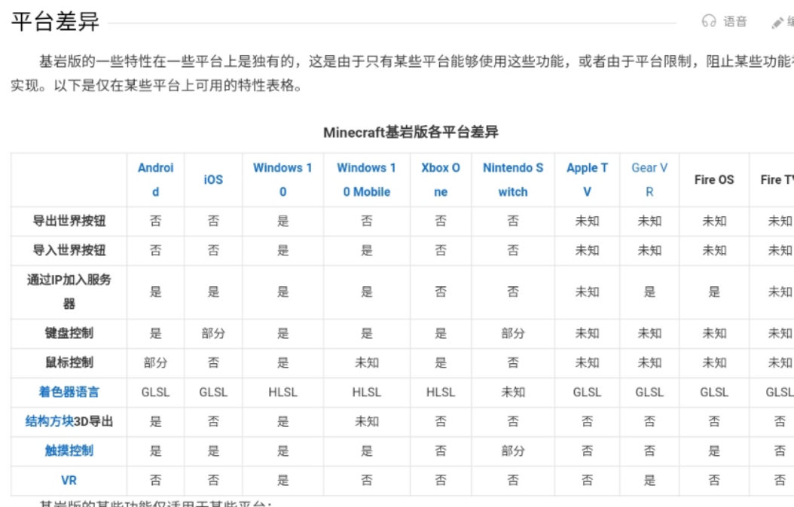The image size is (794, 507).
Task: Click 部分 in 键盘控制 row under Nintendo Switch
Action: coord(513,333)
